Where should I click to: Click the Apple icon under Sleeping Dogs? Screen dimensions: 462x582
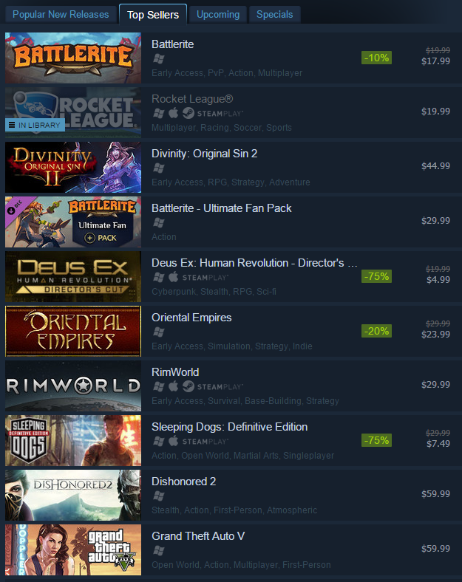(x=173, y=441)
